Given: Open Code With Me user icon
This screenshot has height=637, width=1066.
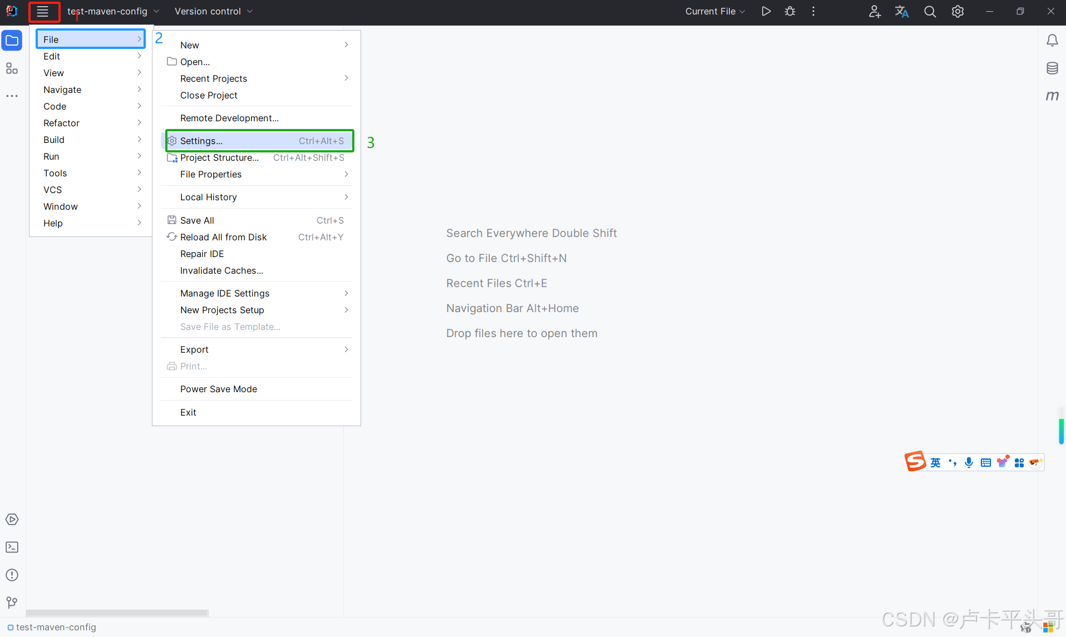Looking at the screenshot, I should click(x=875, y=11).
